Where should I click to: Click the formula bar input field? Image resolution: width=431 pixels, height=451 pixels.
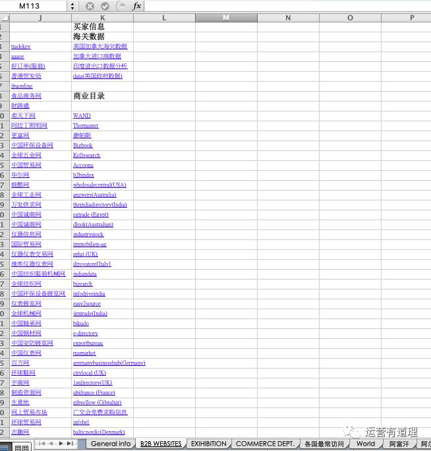click(x=287, y=6)
